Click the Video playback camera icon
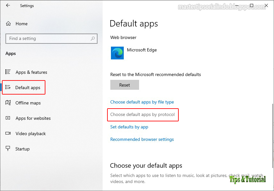Viewport: 274px width, 191px height. pyautogui.click(x=8, y=134)
